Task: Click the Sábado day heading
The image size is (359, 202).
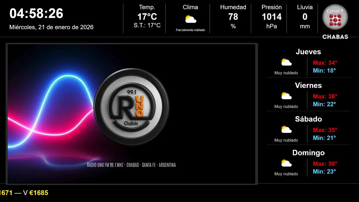Action: click(308, 119)
